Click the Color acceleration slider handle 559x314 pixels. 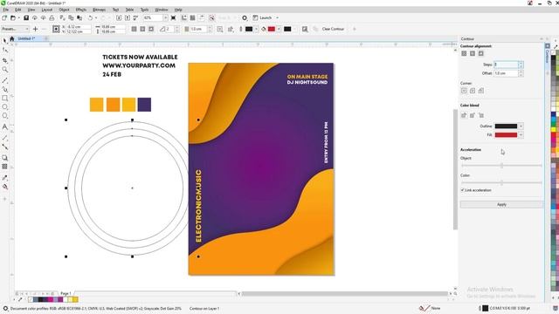pos(501,183)
